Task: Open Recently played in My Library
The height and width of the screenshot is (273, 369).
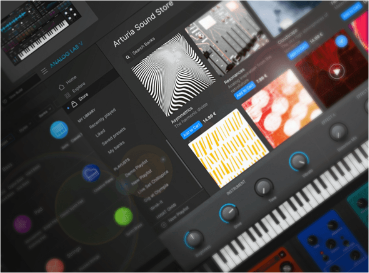Action: [102, 118]
